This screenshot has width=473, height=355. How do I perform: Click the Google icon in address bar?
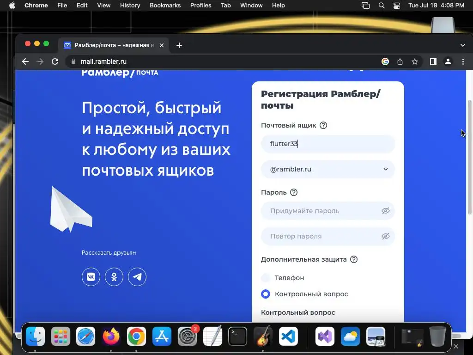(x=385, y=61)
